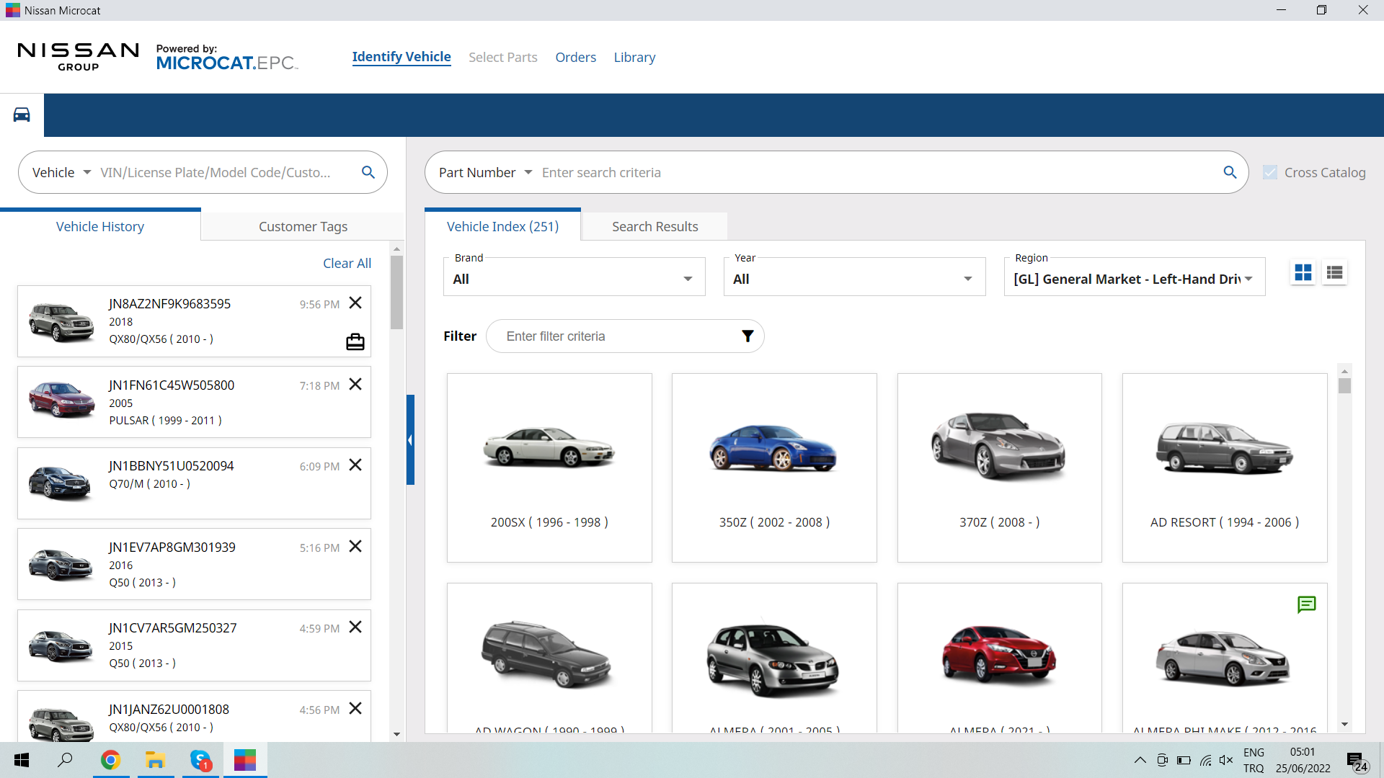The width and height of the screenshot is (1384, 778).
Task: Remove JN8AZ2NF9K9683595 from vehicle history
Action: pos(355,303)
